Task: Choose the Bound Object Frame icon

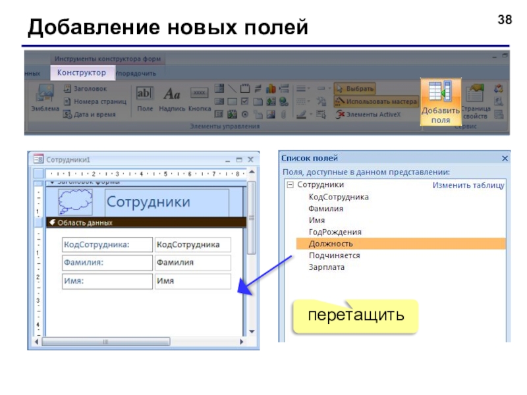Action: point(233,115)
